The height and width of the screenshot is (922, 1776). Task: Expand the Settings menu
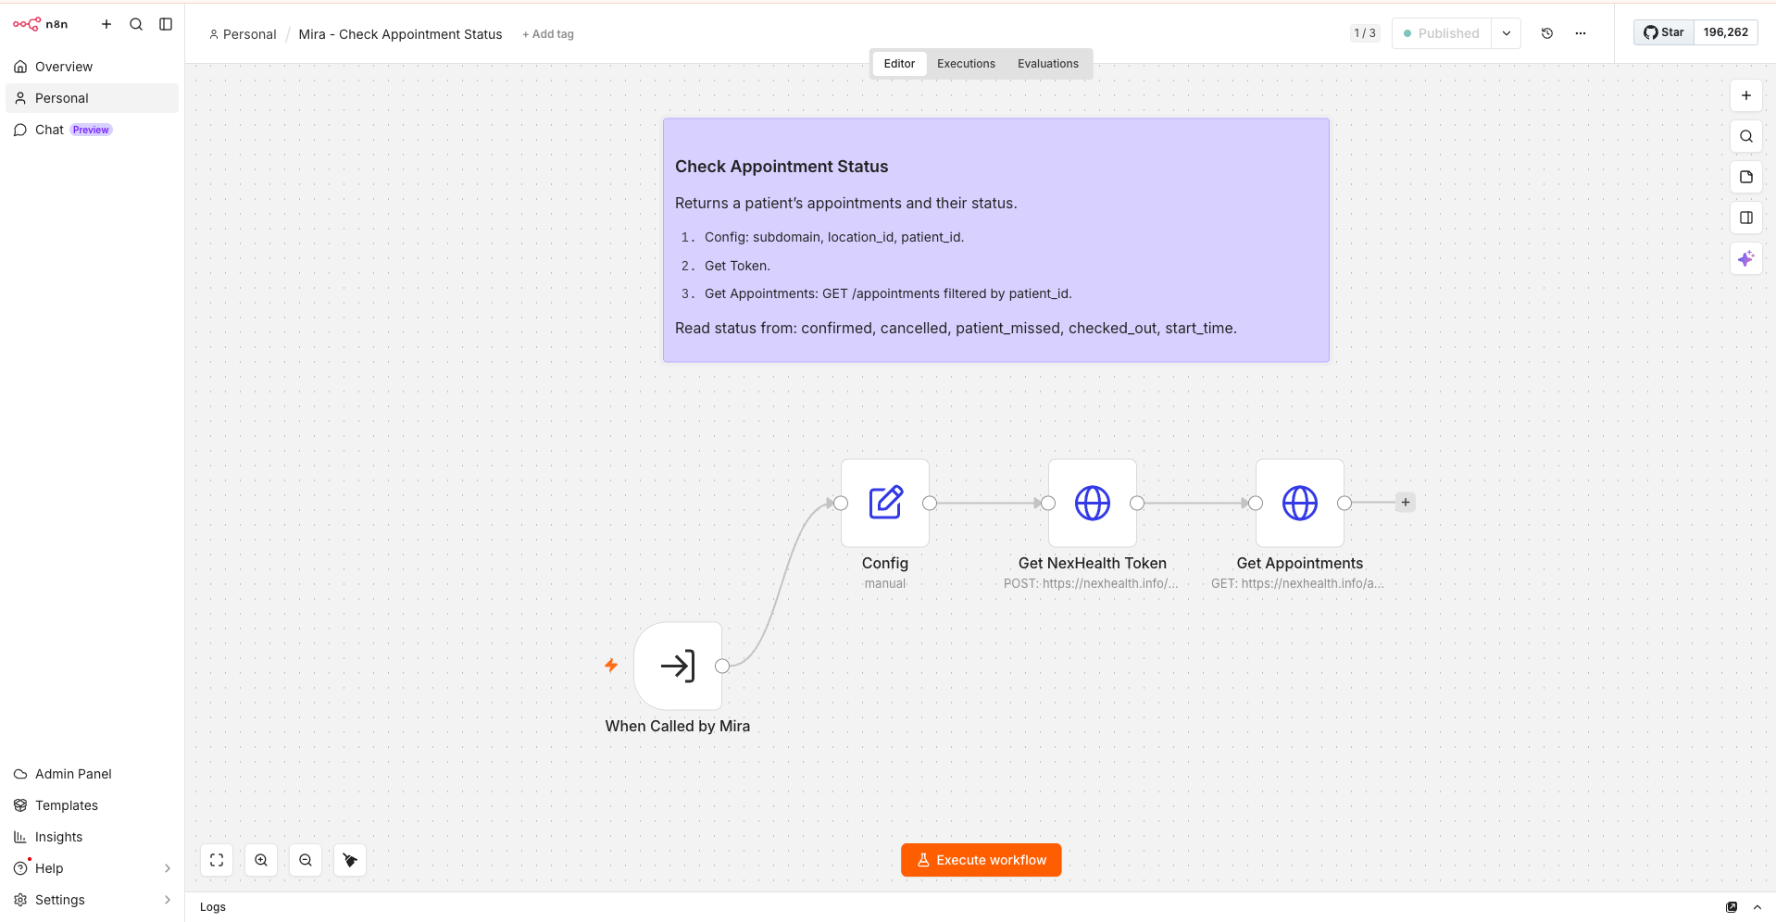[92, 900]
